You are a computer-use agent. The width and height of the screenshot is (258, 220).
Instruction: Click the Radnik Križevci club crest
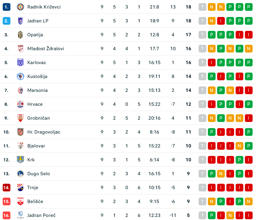pos(20,7)
